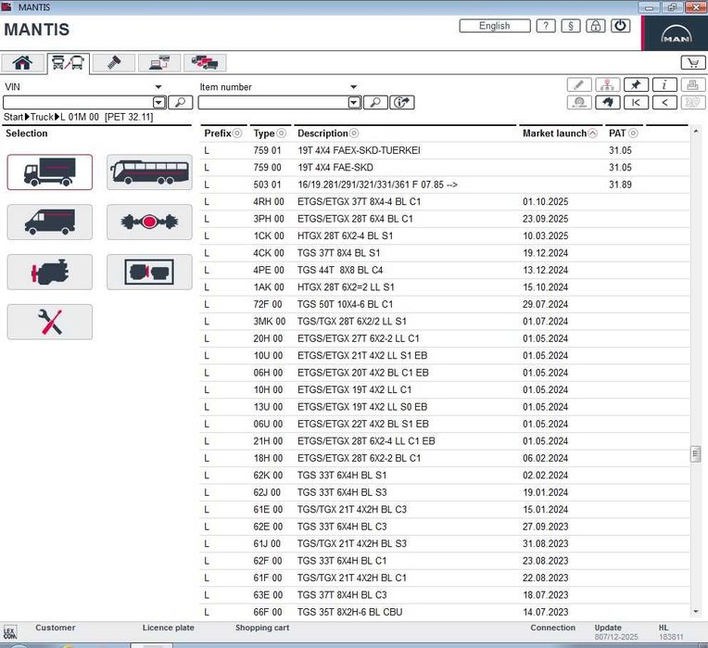Click the power logout button
This screenshot has width=708, height=648.
(620, 26)
